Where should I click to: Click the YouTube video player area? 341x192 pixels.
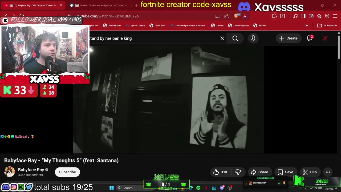(168, 99)
